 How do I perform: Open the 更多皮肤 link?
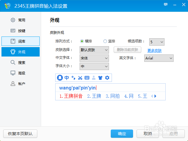point(155,51)
